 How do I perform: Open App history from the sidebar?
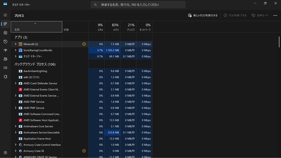click(x=5, y=41)
